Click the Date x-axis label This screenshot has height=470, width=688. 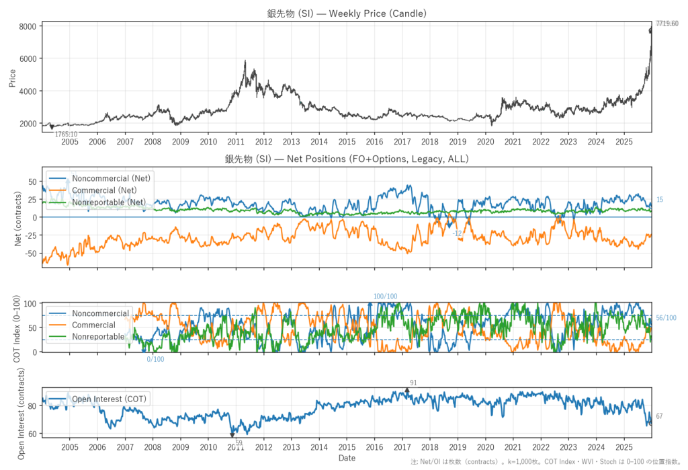(347, 458)
